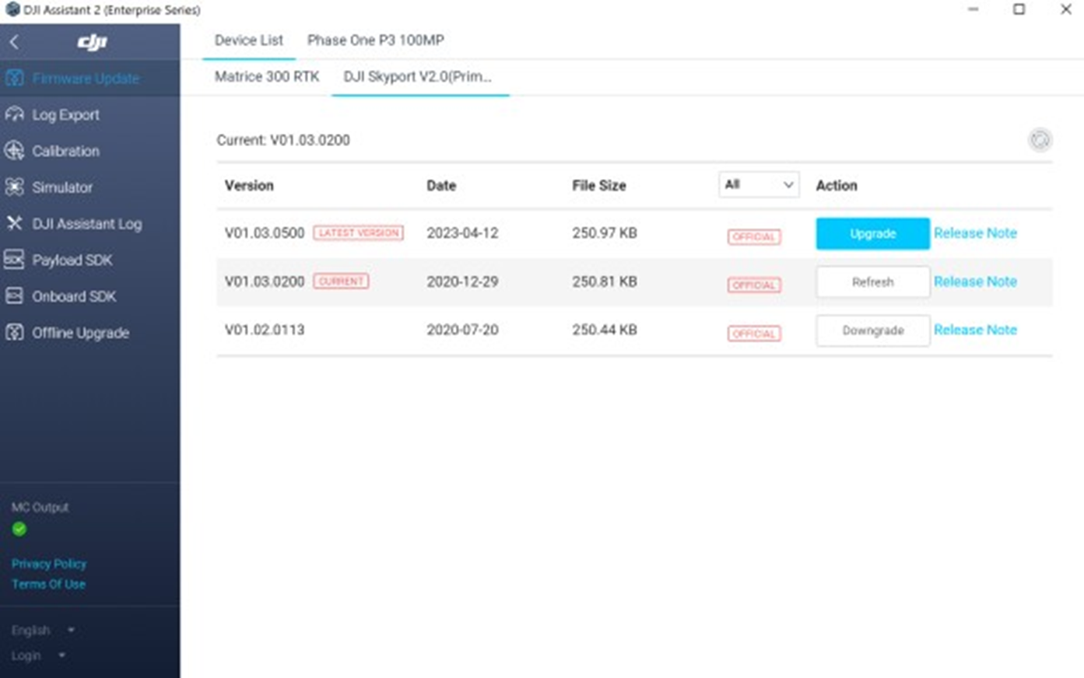Click the version text V01.02.0113

[265, 330]
